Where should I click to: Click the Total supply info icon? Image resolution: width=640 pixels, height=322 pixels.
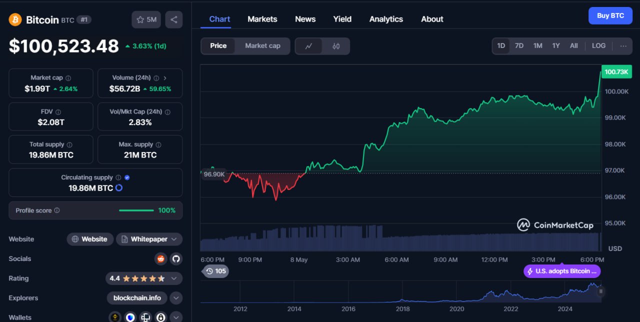tap(69, 144)
